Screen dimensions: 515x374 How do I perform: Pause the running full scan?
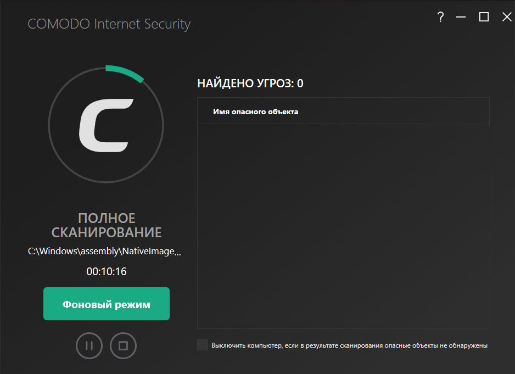pos(89,345)
